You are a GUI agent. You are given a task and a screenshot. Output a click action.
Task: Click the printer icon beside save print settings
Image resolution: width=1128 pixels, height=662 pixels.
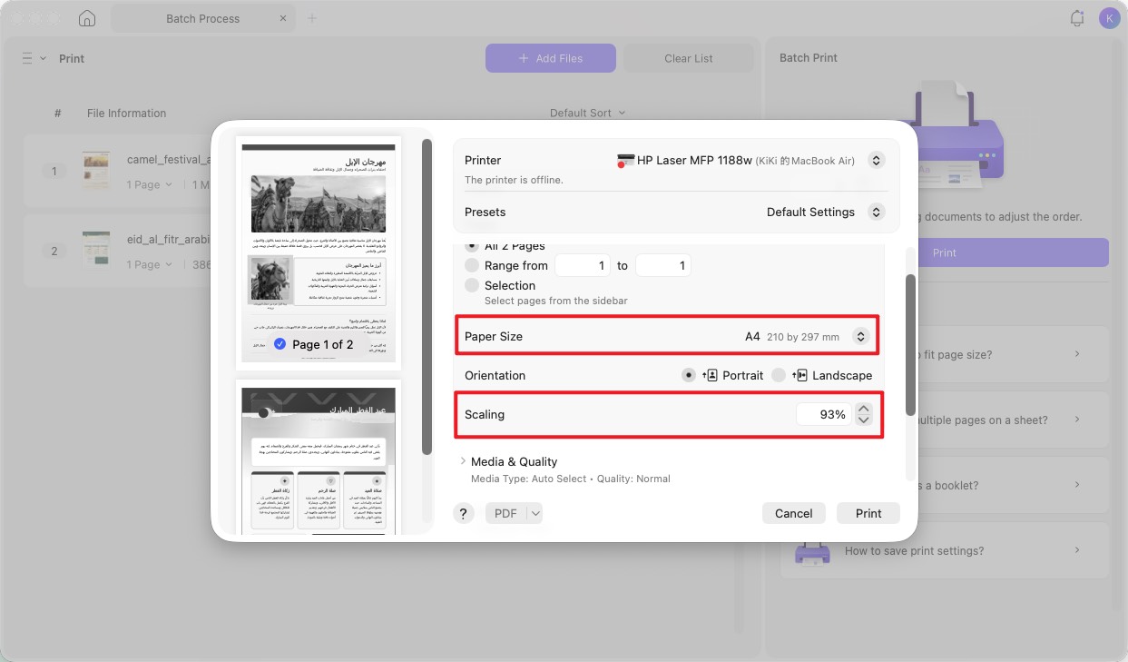coord(812,551)
